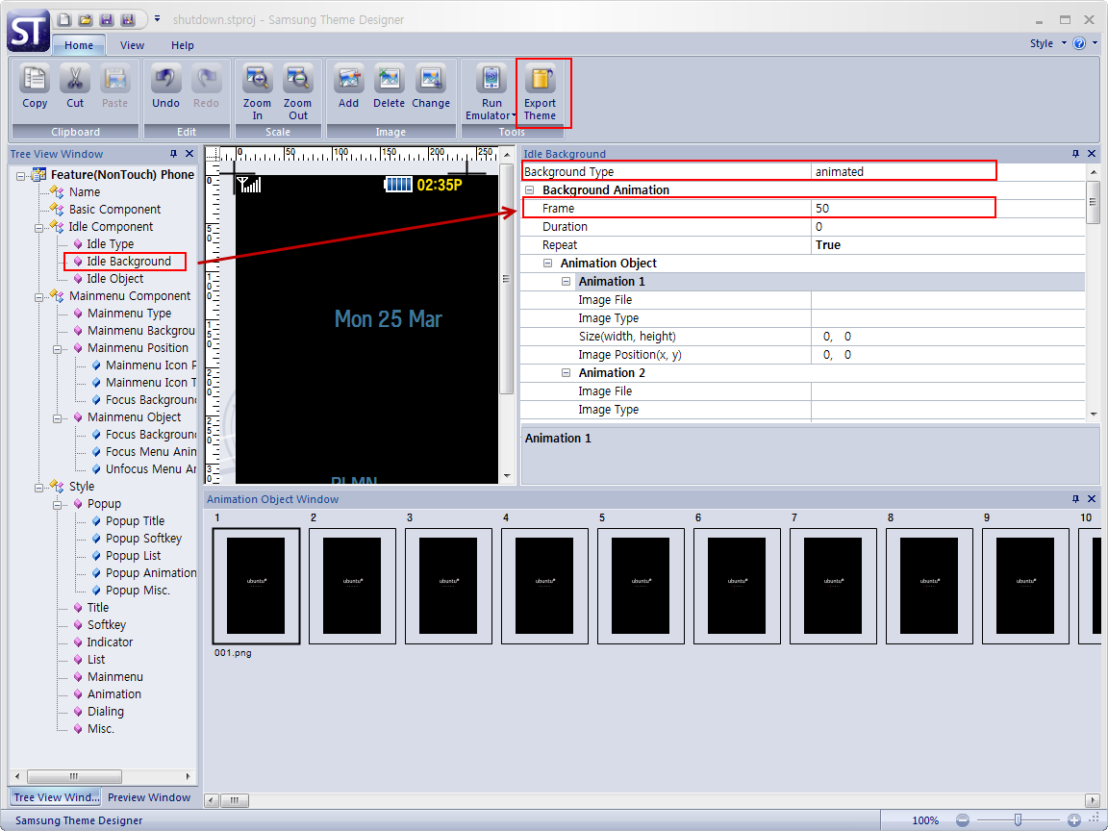Image resolution: width=1108 pixels, height=831 pixels.
Task: Add an image using Add icon
Action: 348,80
